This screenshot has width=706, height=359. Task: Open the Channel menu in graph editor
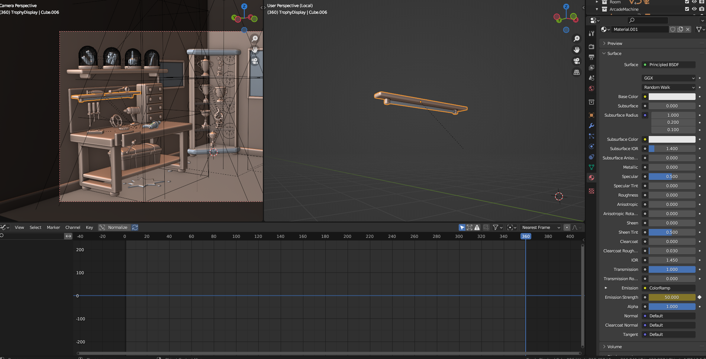coord(72,227)
